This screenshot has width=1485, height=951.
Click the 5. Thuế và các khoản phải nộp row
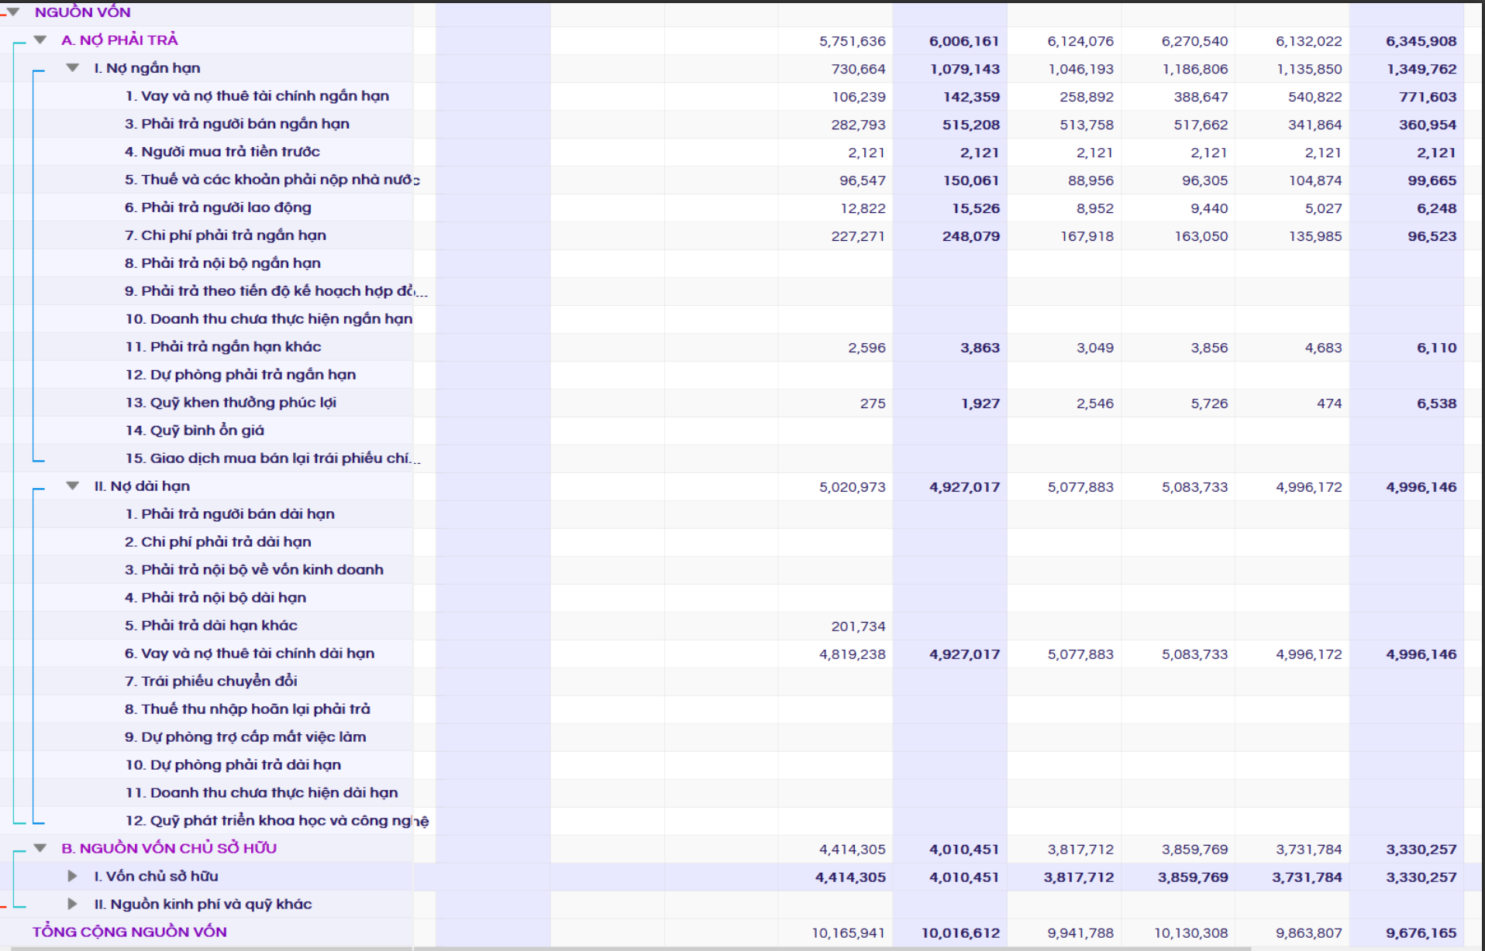click(271, 180)
